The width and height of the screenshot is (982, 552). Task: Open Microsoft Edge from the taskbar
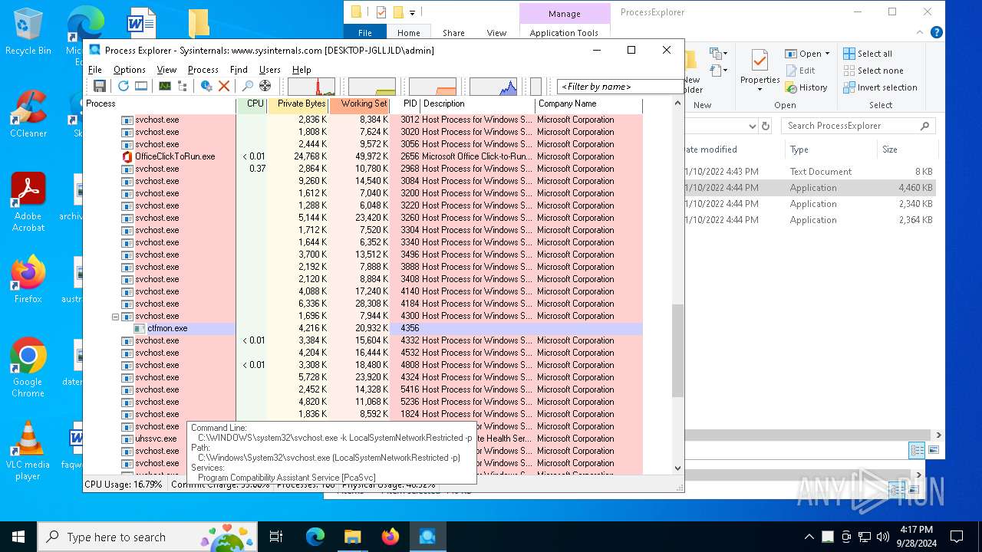click(x=315, y=537)
